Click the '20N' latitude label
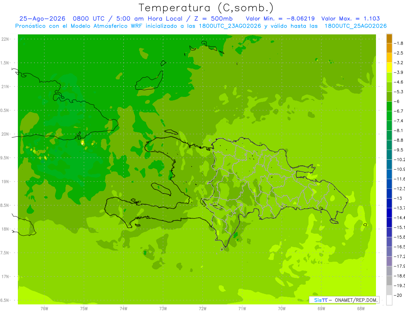The image size is (405, 313). coord(6,134)
